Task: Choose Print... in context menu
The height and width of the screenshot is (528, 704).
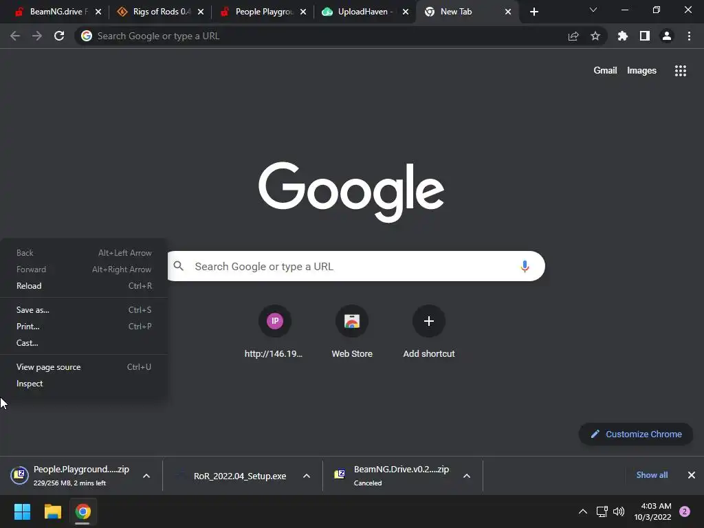Action: pyautogui.click(x=84, y=327)
